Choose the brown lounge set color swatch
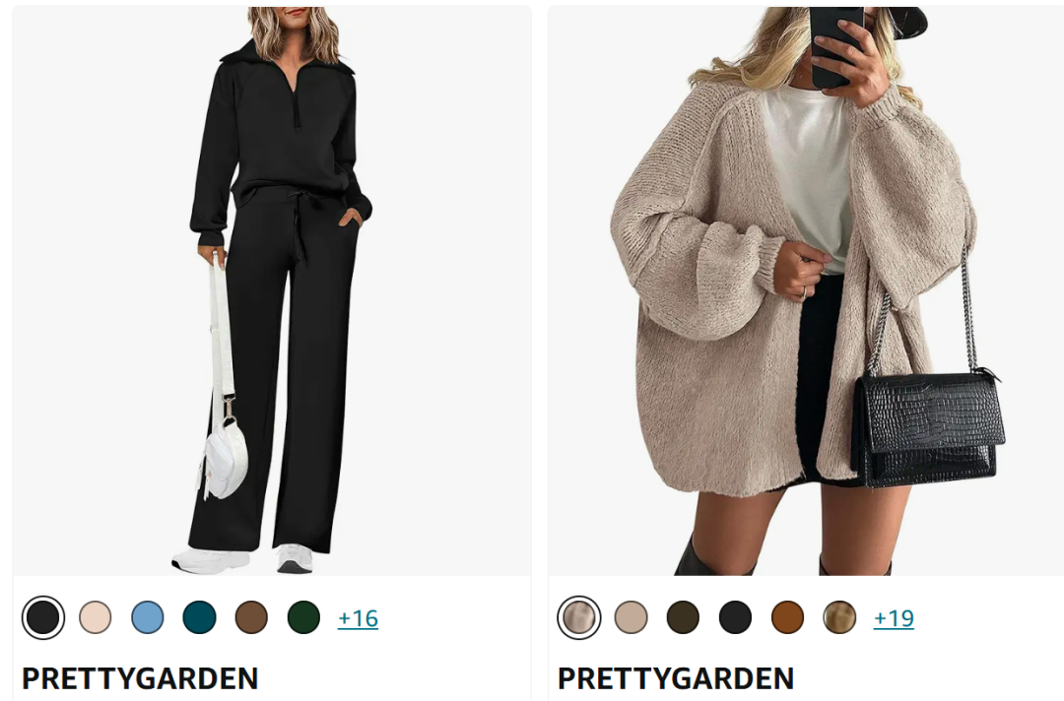 (x=252, y=617)
